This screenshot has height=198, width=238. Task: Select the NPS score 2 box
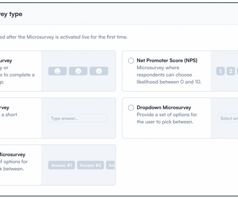point(231,71)
